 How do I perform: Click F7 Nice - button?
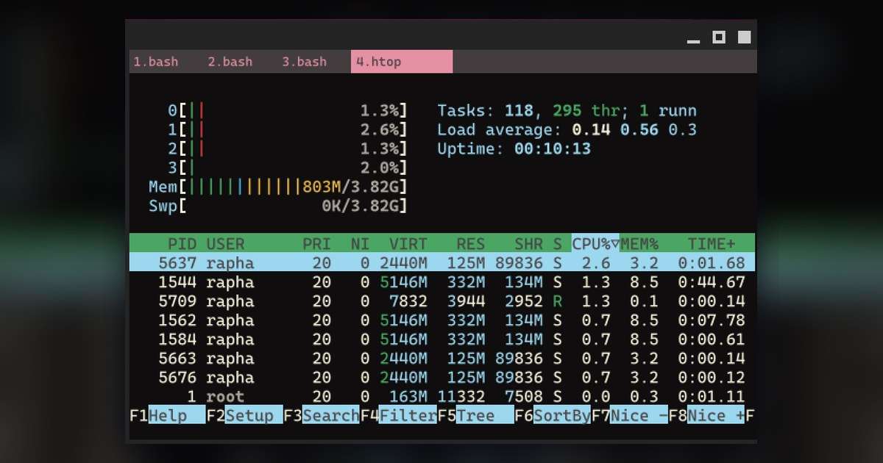click(x=629, y=416)
